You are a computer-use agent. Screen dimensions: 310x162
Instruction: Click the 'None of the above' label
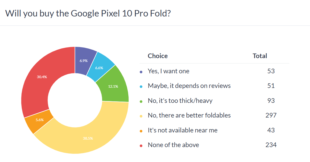pos(173,145)
